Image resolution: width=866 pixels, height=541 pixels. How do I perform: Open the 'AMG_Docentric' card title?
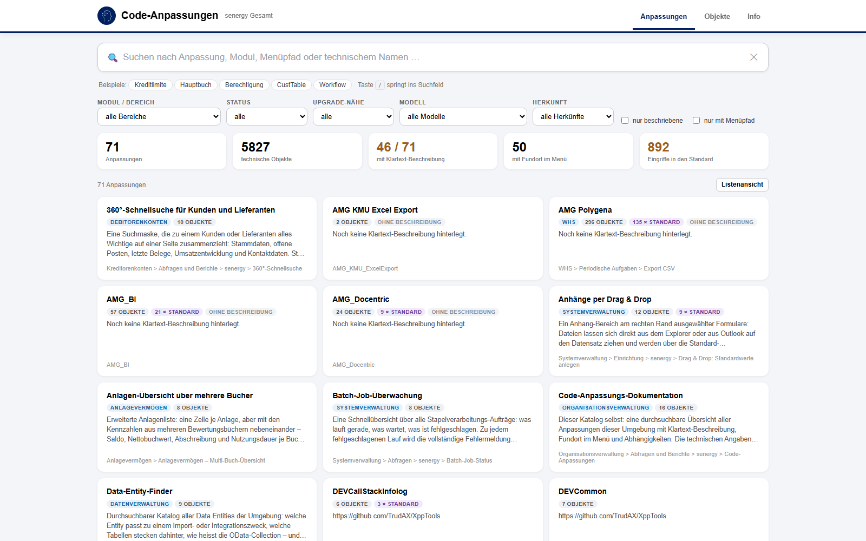361,299
